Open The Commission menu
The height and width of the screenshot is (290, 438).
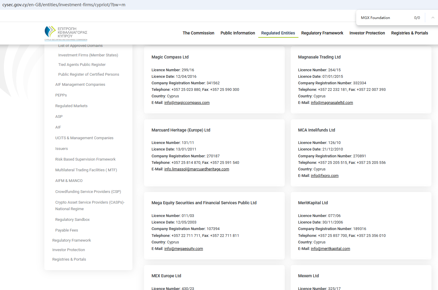[198, 33]
